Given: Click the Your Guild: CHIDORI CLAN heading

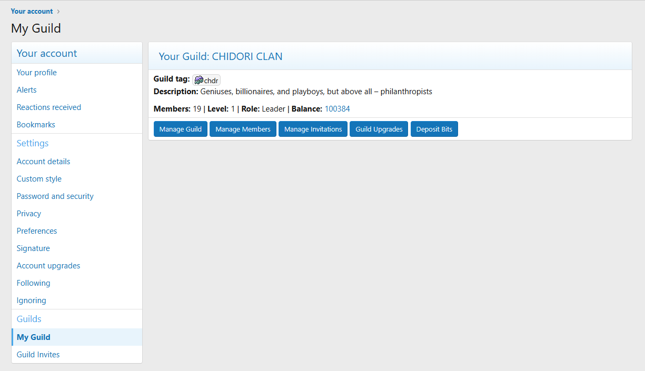Looking at the screenshot, I should [x=221, y=56].
